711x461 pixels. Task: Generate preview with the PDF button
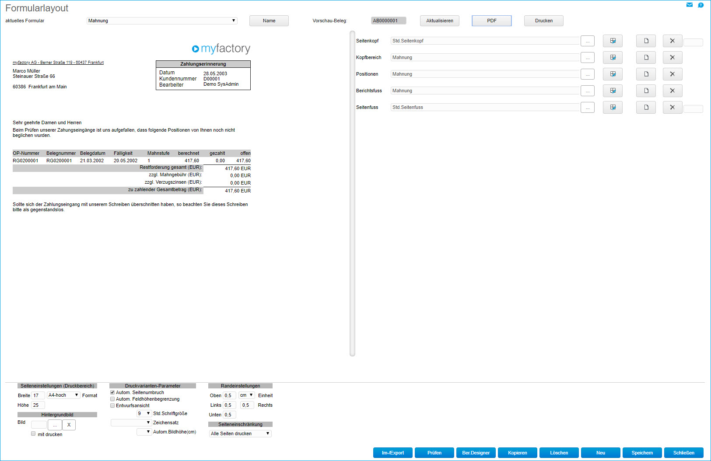click(x=492, y=21)
